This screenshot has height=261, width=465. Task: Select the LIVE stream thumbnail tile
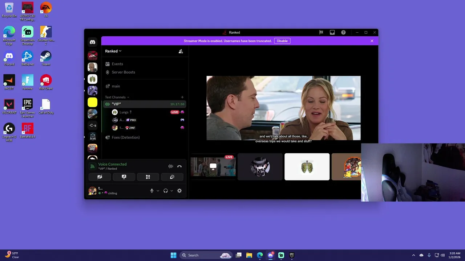[x=213, y=167]
